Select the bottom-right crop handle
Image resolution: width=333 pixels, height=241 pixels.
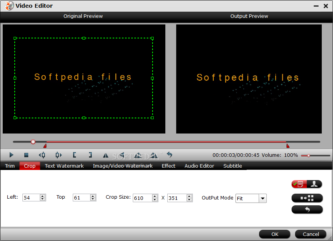pyautogui.click(x=152, y=118)
